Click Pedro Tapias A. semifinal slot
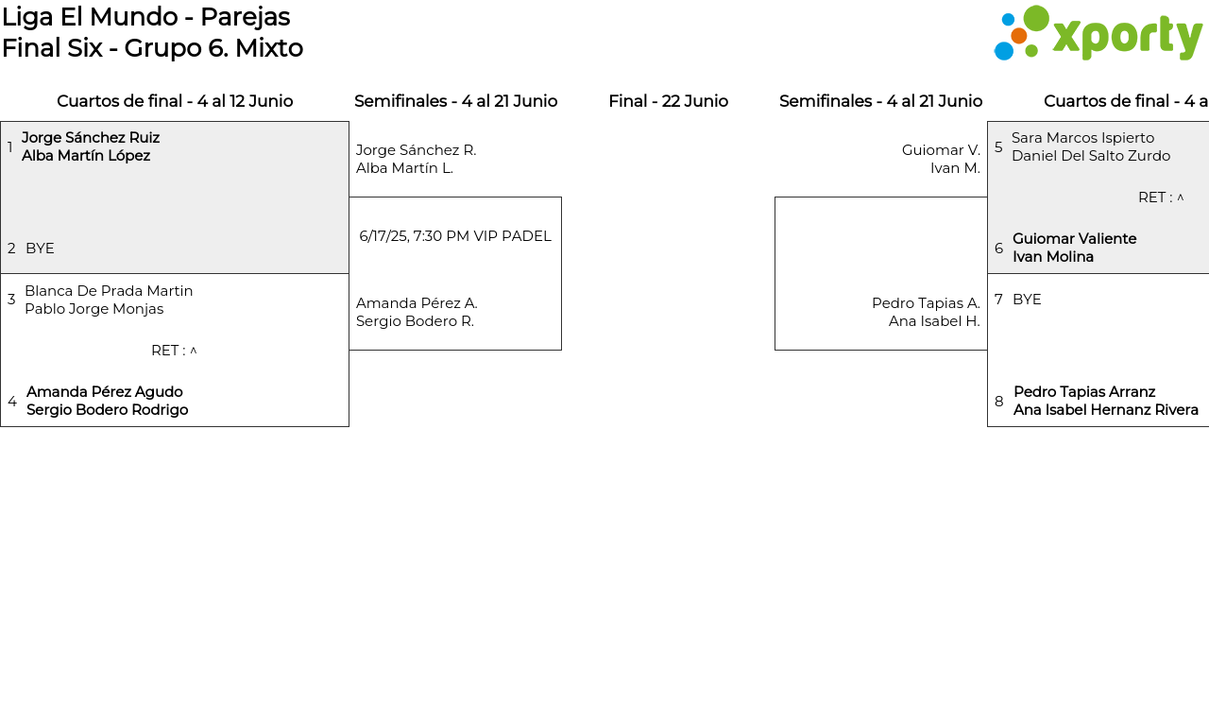Image resolution: width=1209 pixels, height=721 pixels. pyautogui.click(x=926, y=312)
